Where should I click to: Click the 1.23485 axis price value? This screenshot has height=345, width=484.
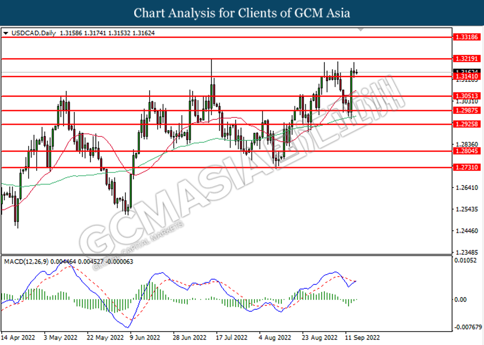tap(467, 252)
